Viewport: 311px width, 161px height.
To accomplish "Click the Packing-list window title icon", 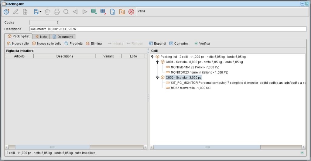I will 4,4.
